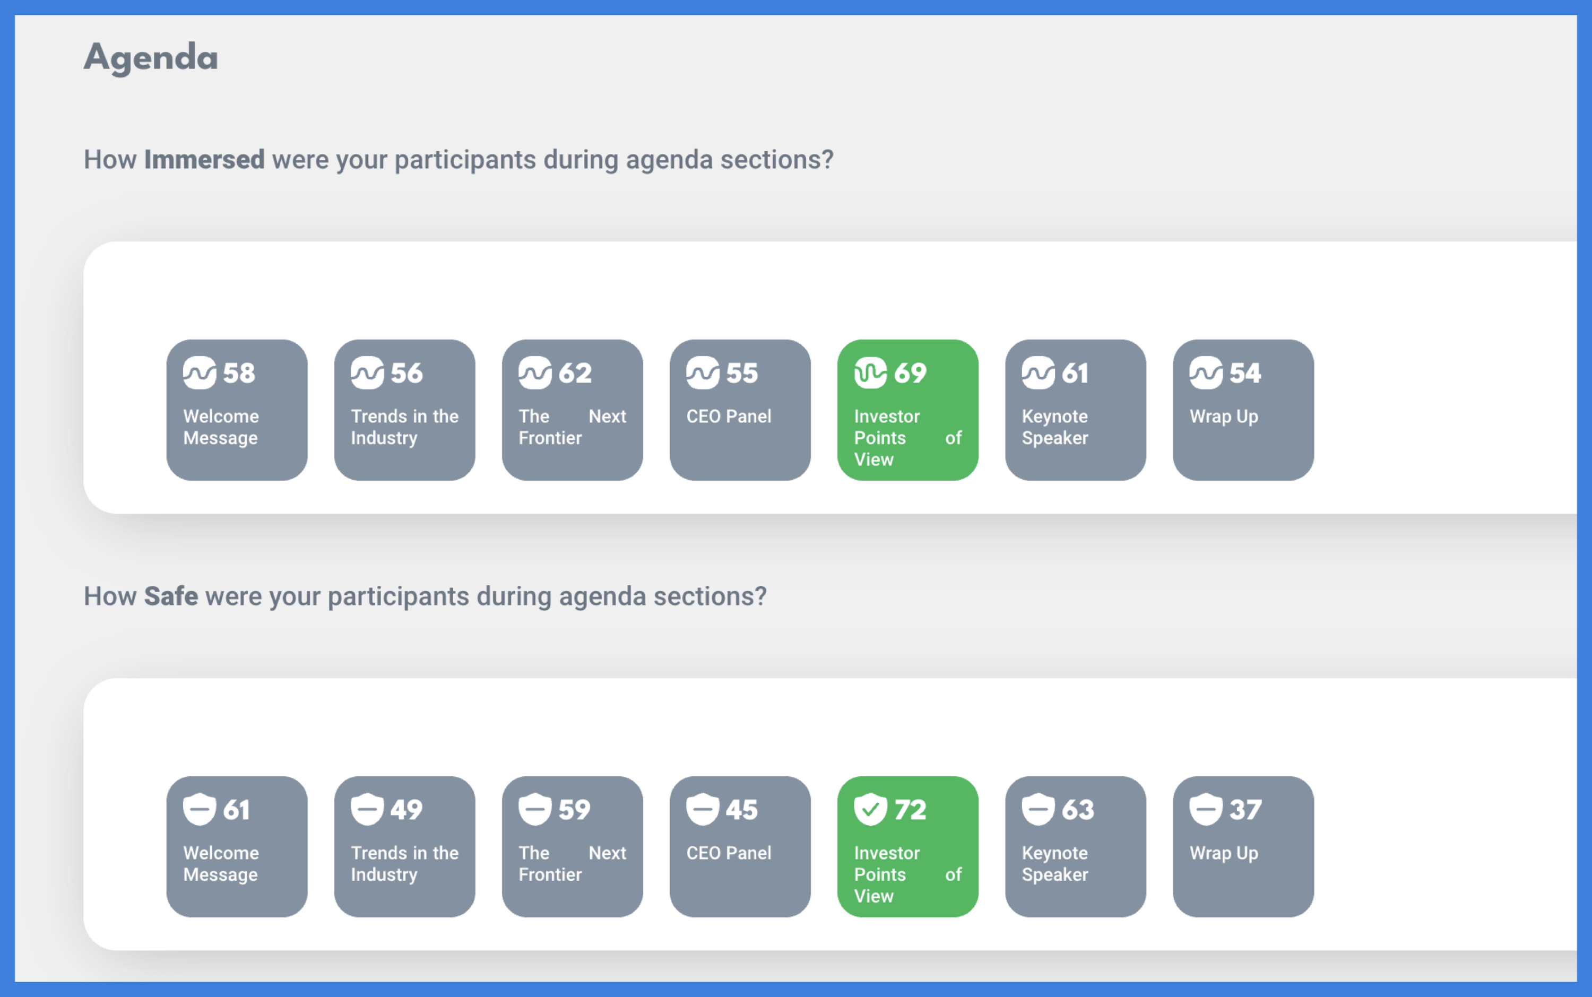This screenshot has width=1592, height=997.
Task: Click the wave icon beside immersion score 54
Action: pyautogui.click(x=1206, y=373)
